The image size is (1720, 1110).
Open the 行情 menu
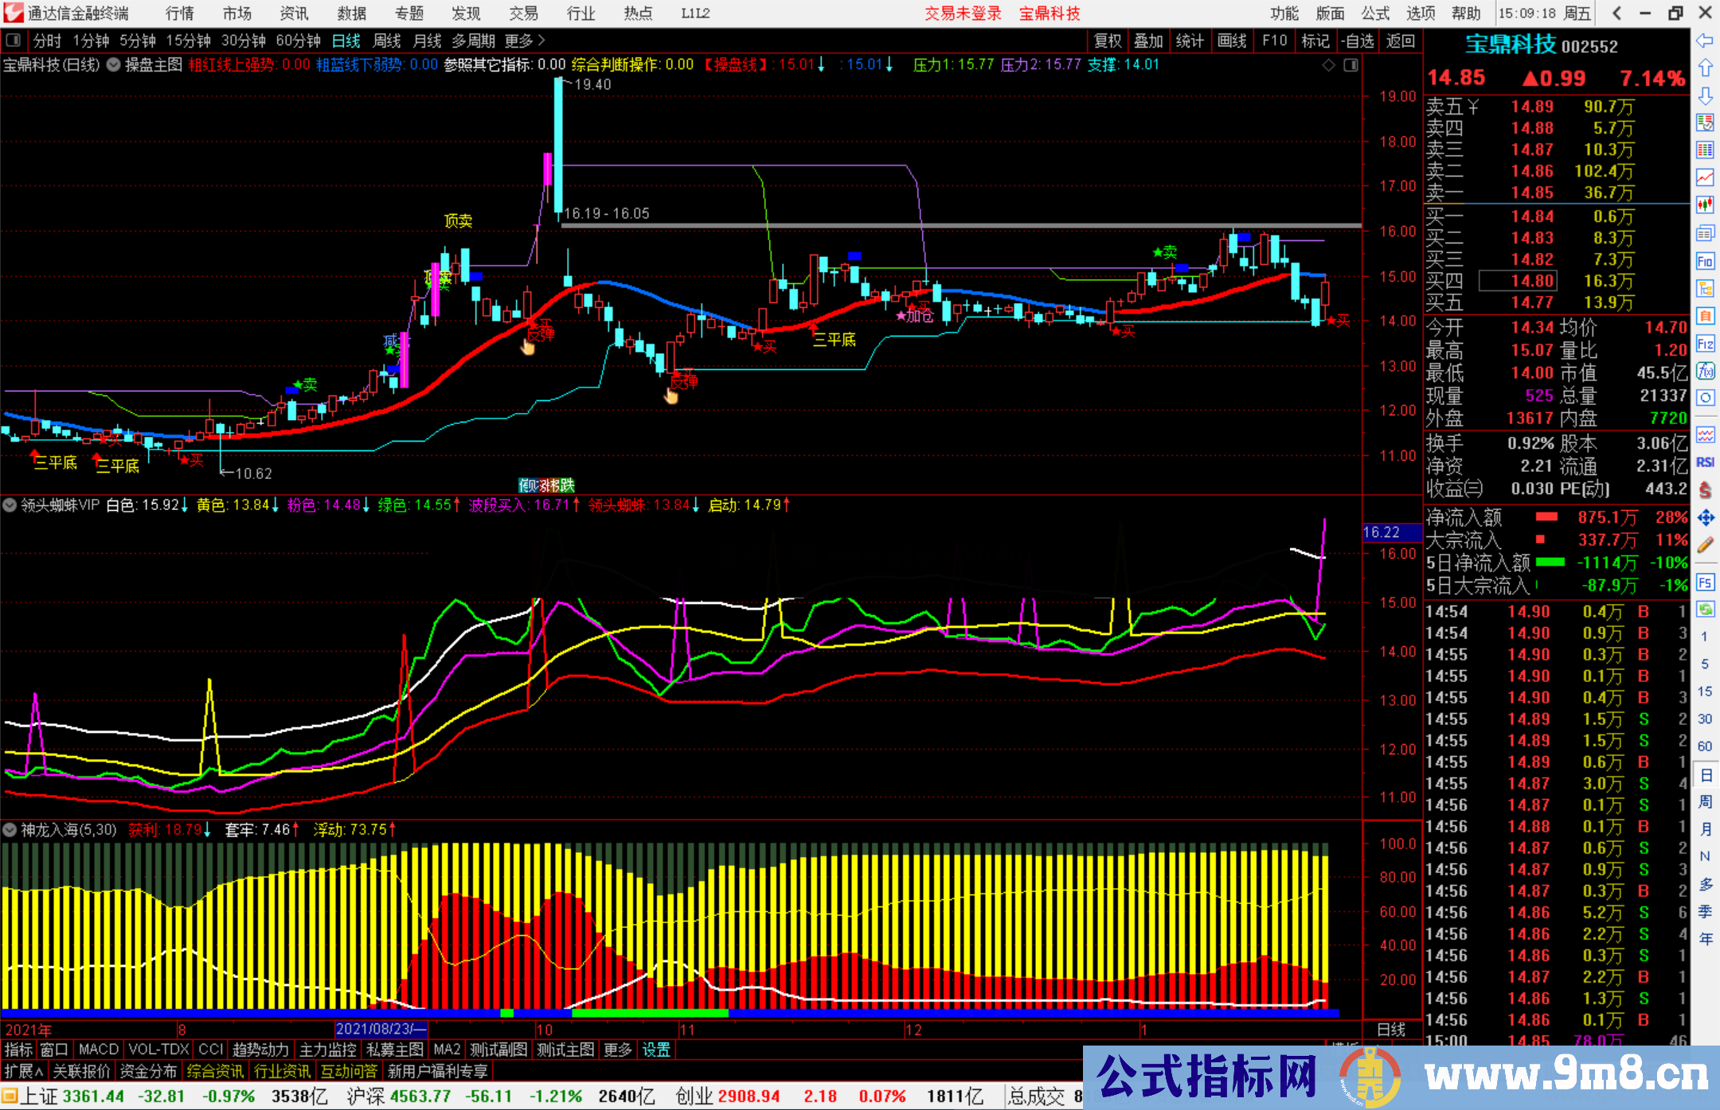180,14
